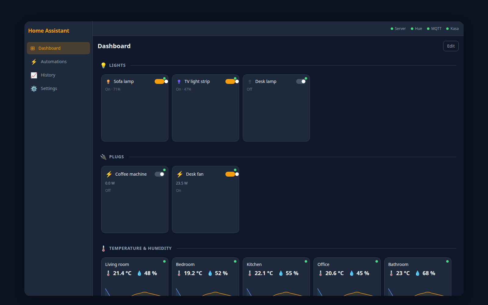
Task: Click the Kitchen 55 % humidity value
Action: [292, 273]
